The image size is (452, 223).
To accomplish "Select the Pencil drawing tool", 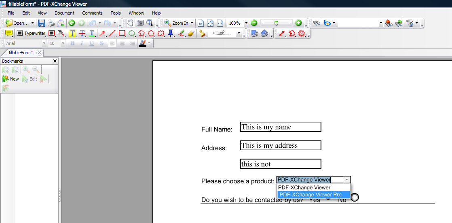I will pyautogui.click(x=181, y=33).
